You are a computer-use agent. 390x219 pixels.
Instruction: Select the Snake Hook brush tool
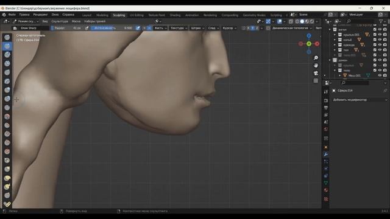pos(7,187)
